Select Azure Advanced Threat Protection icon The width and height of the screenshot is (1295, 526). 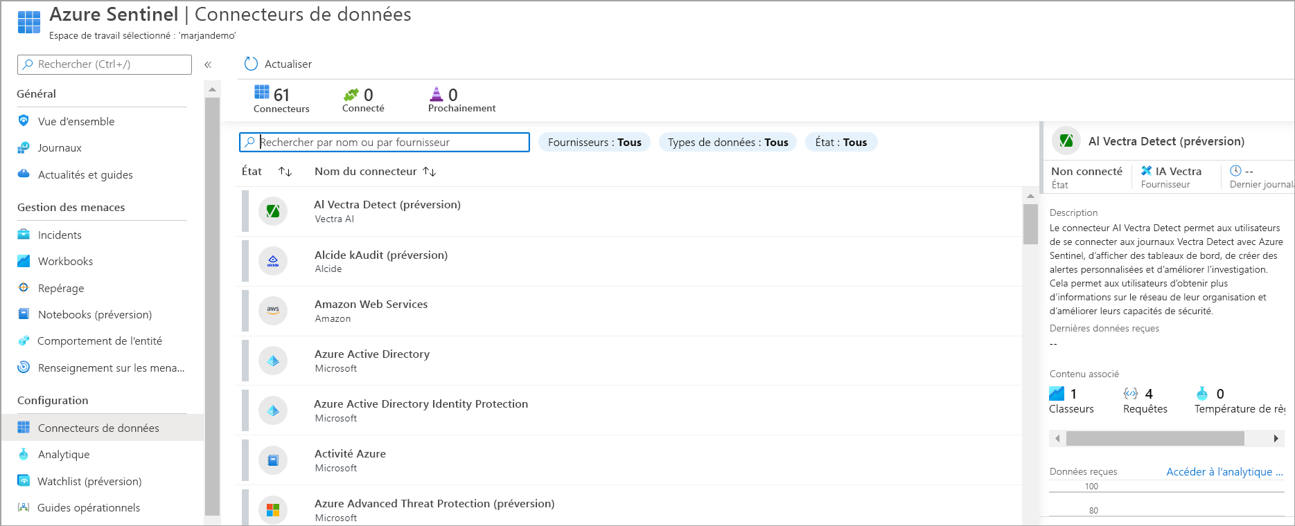[273, 510]
